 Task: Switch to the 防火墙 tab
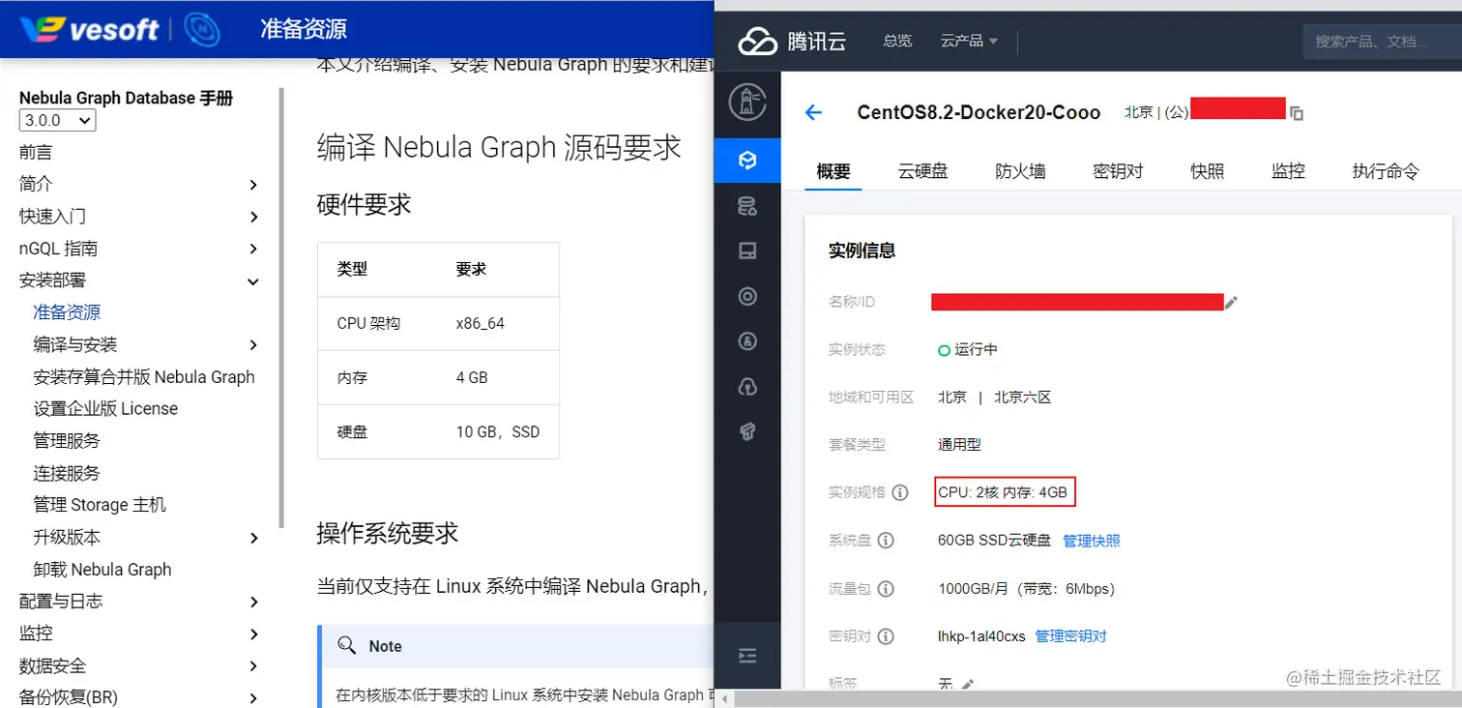coord(1021,171)
